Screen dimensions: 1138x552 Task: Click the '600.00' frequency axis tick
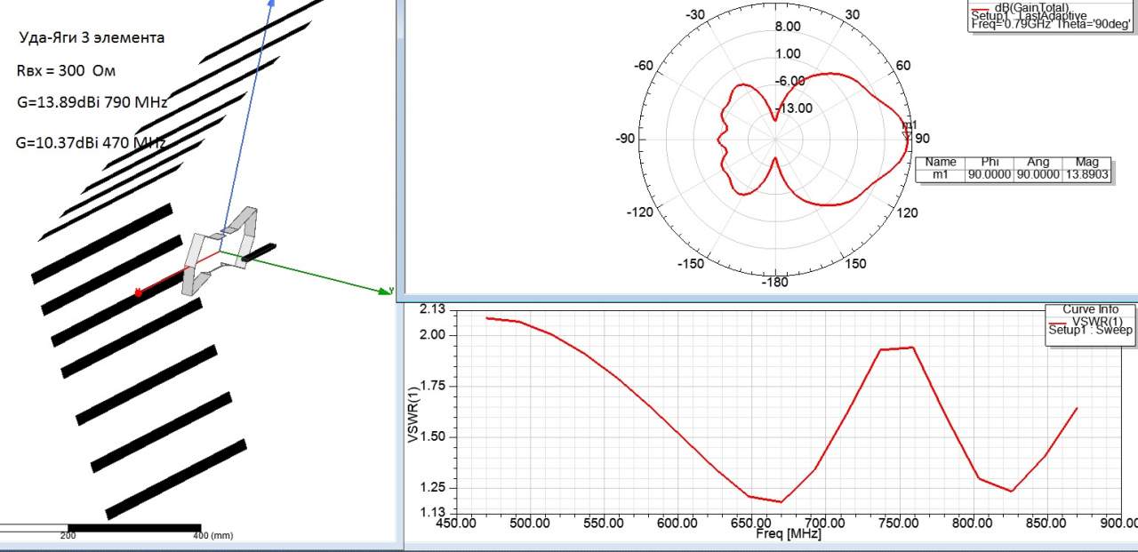tap(677, 524)
